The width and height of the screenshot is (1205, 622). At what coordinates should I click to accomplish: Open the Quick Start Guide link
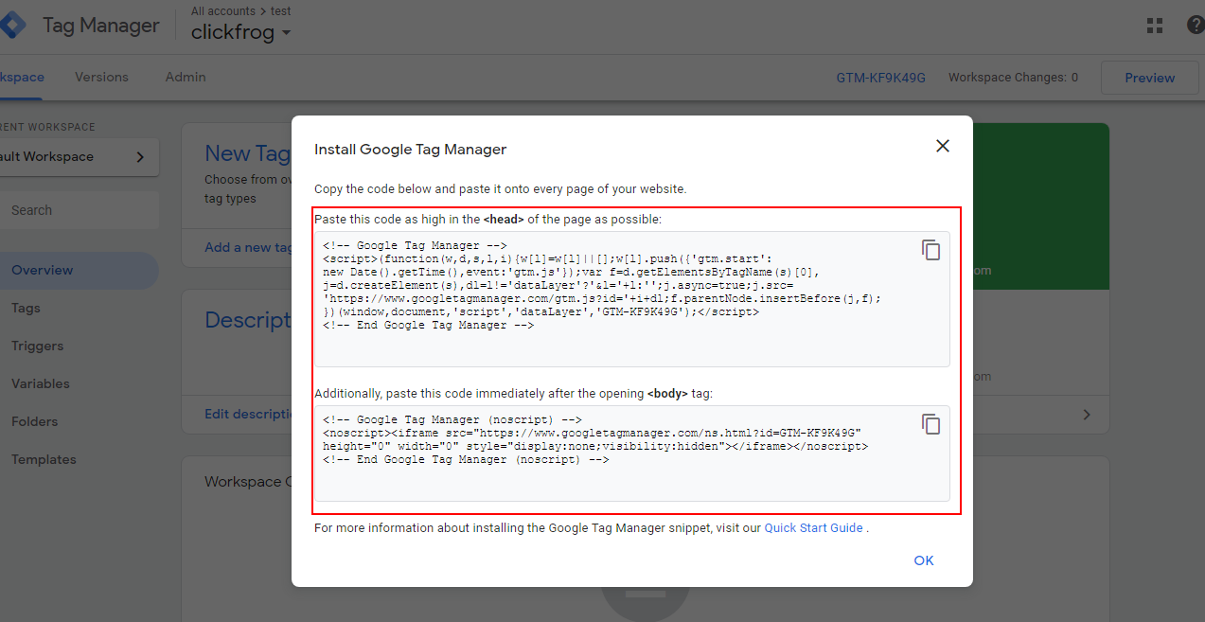pyautogui.click(x=813, y=528)
